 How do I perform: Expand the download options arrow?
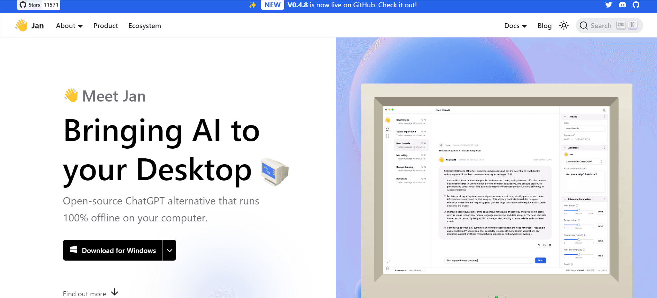coord(169,250)
